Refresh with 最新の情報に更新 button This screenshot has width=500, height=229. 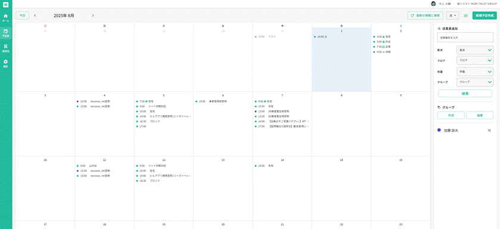[x=426, y=16]
